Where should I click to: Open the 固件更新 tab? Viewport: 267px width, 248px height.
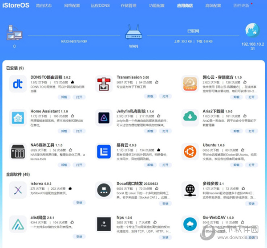[x=241, y=6]
